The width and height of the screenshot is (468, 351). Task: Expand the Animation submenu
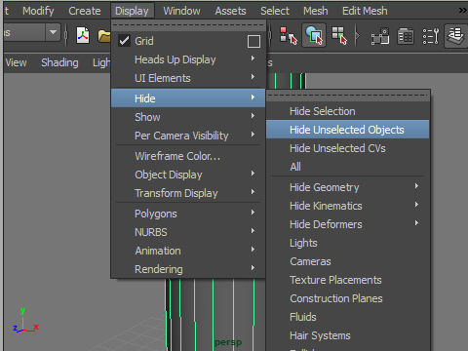(188, 251)
